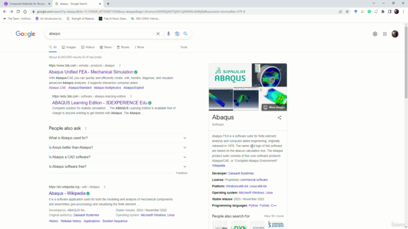Submit search with the magnifier icon
Viewport: 408px width, 229px height.
[186, 34]
